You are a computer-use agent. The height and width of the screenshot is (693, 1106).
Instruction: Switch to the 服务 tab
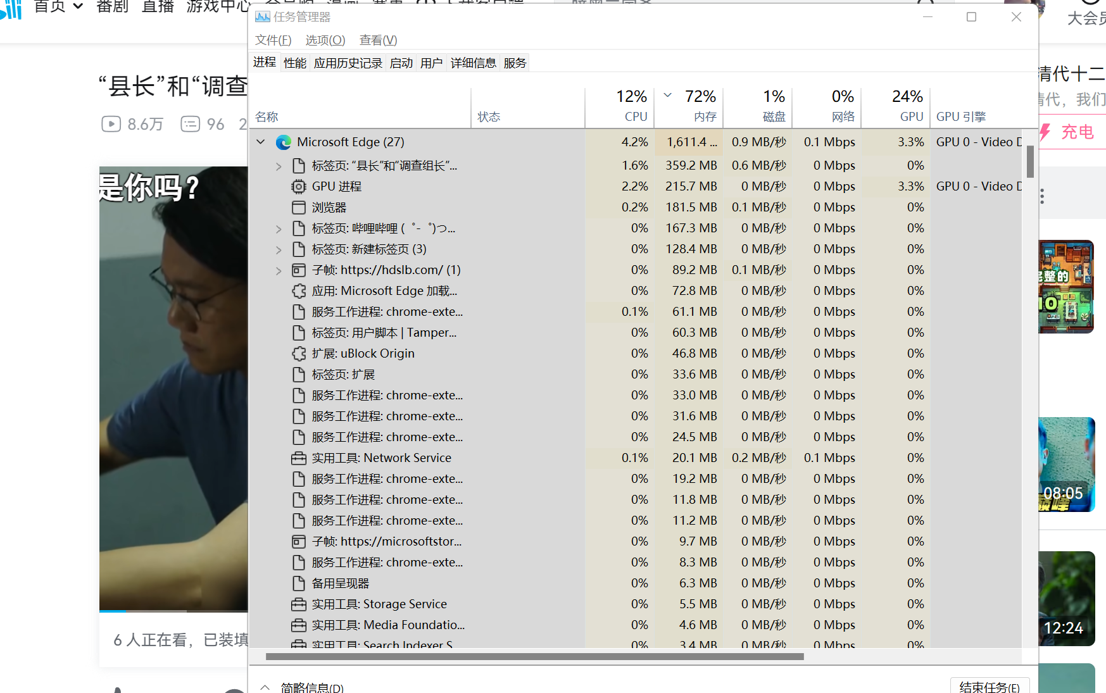(515, 63)
